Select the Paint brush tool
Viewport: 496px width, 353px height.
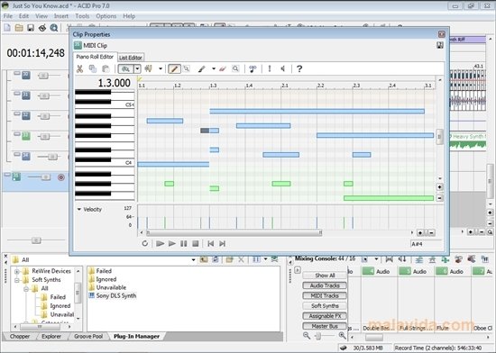pos(202,68)
